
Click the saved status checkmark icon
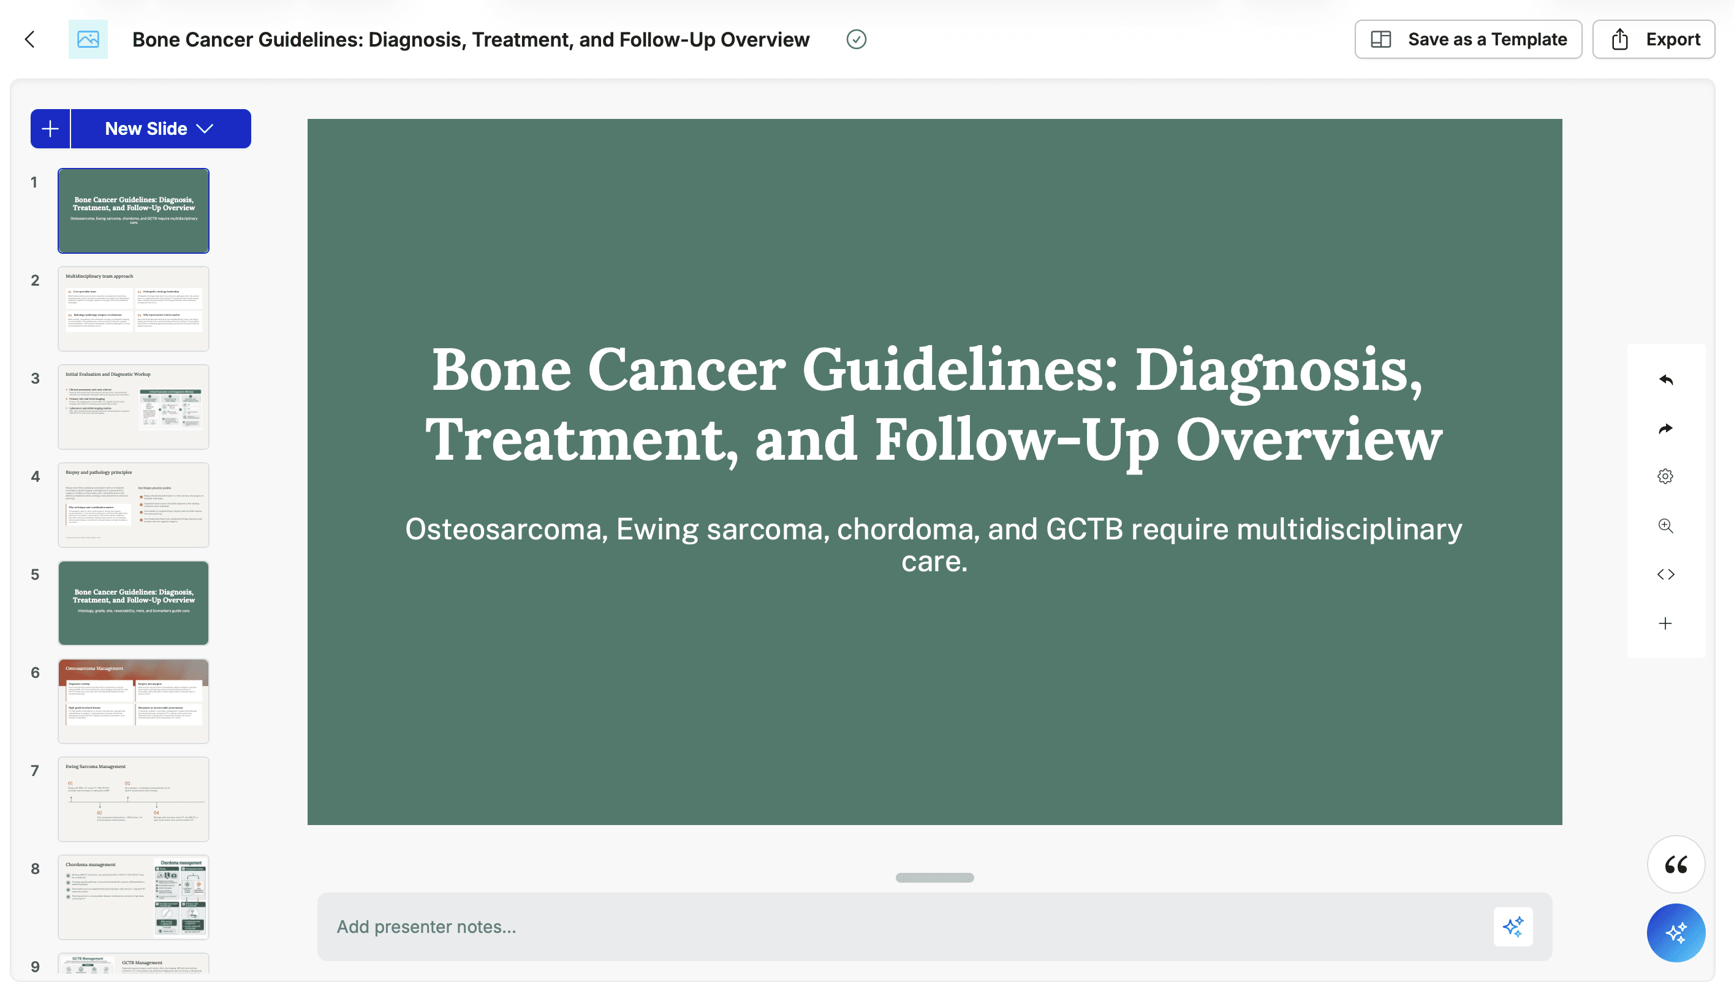(x=856, y=40)
